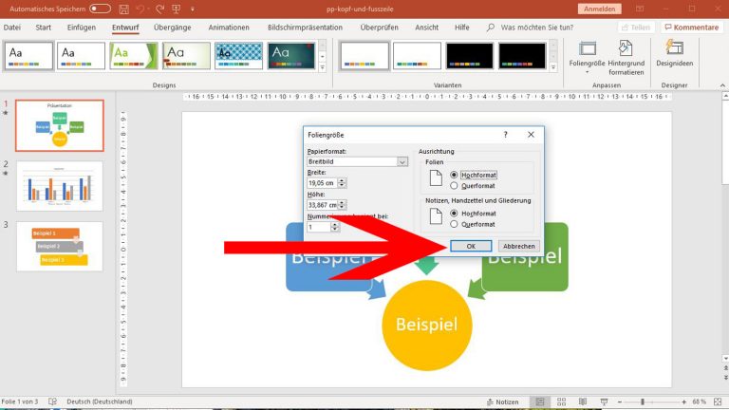Open Designideen designer panel
The height and width of the screenshot is (410, 729).
coord(674,54)
